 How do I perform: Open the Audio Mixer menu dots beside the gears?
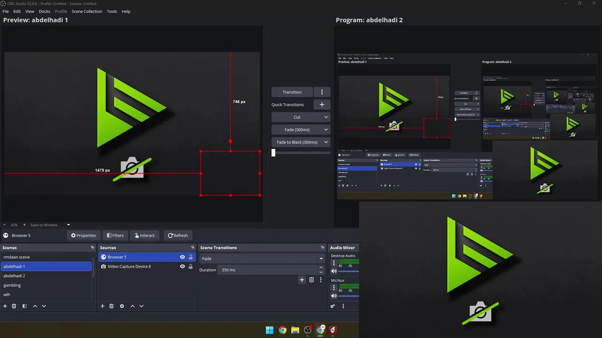(343, 306)
